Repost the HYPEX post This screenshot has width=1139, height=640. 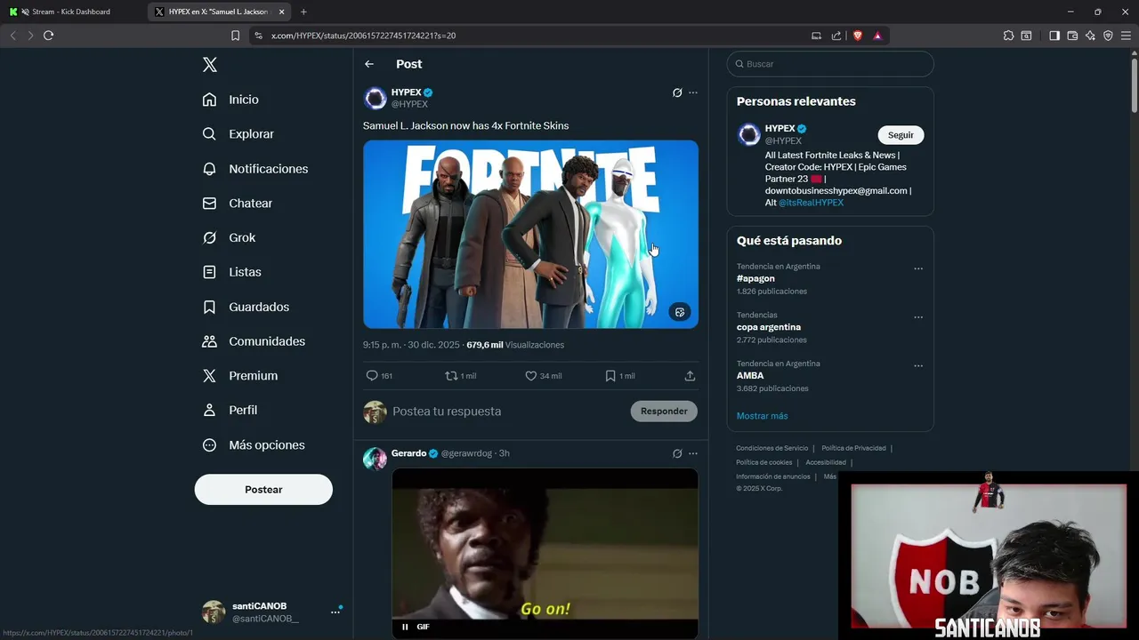pyautogui.click(x=460, y=376)
